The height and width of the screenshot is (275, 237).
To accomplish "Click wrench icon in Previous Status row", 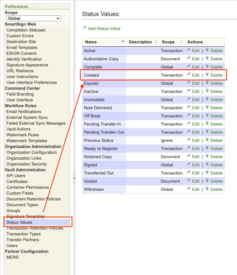I will pos(189,140).
